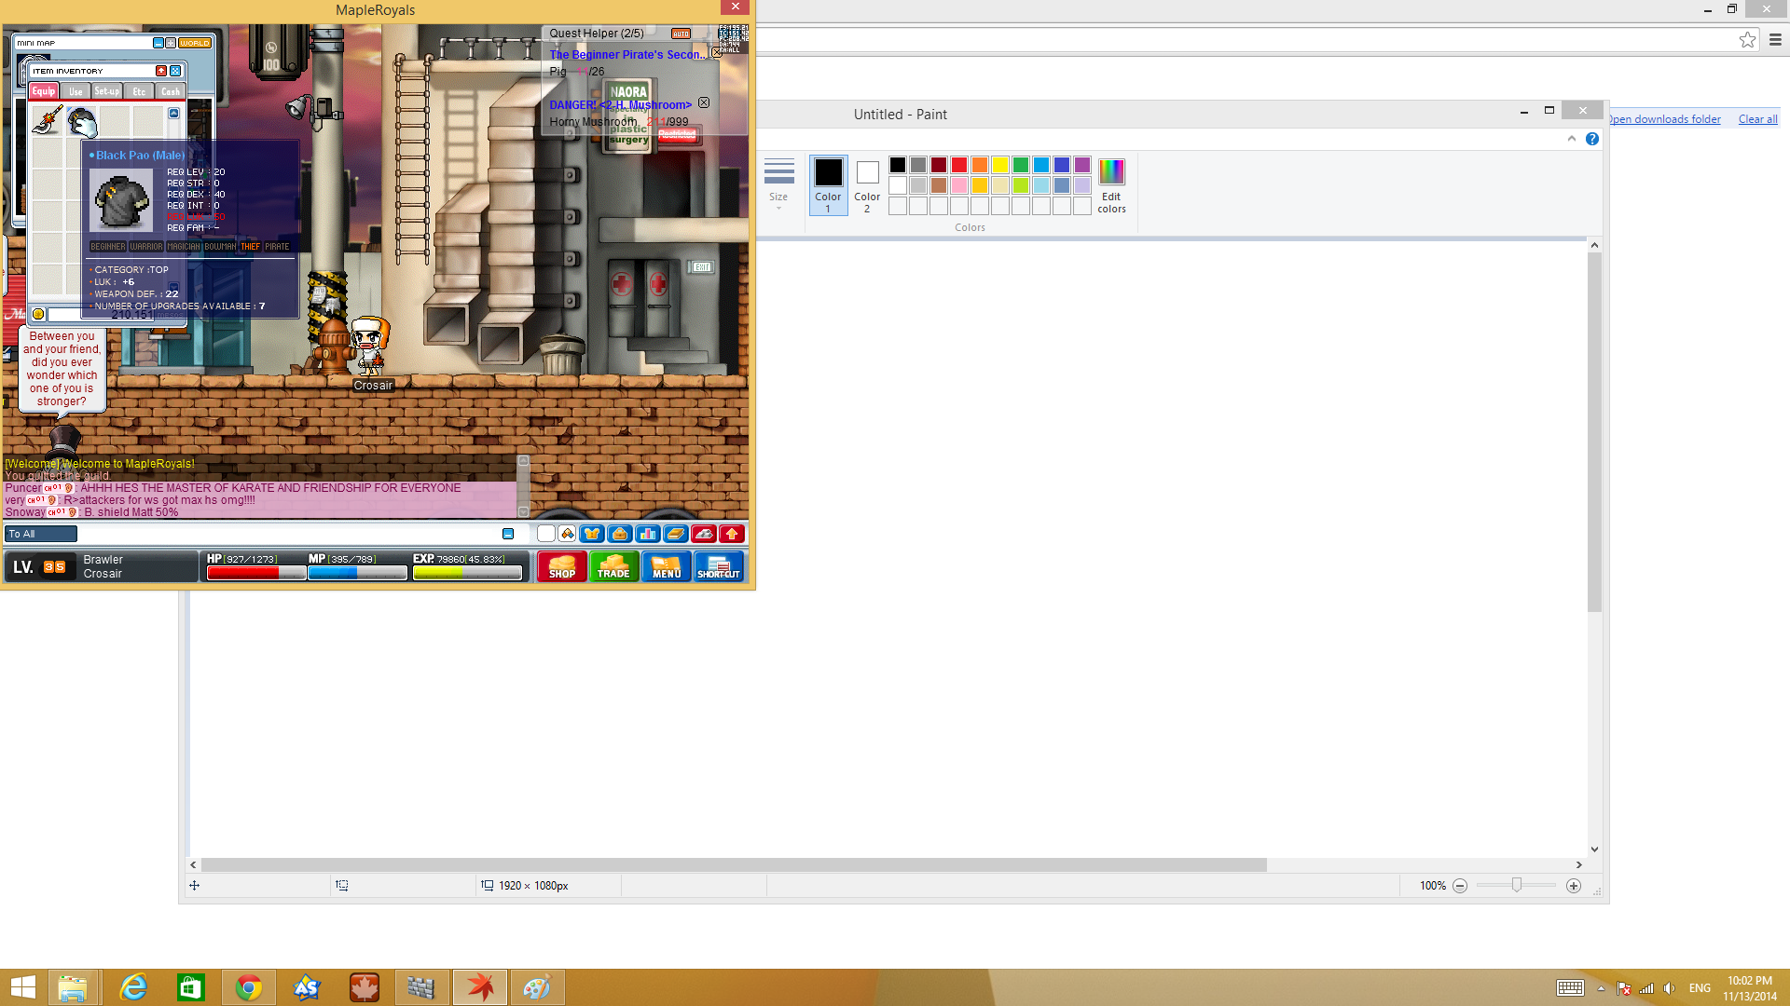Open the Item Inventory bag icon

point(618,534)
